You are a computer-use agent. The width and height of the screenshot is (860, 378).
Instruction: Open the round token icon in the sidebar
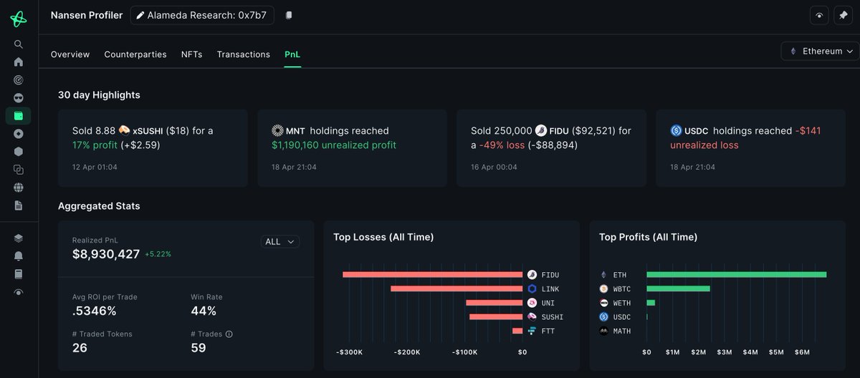click(x=19, y=134)
